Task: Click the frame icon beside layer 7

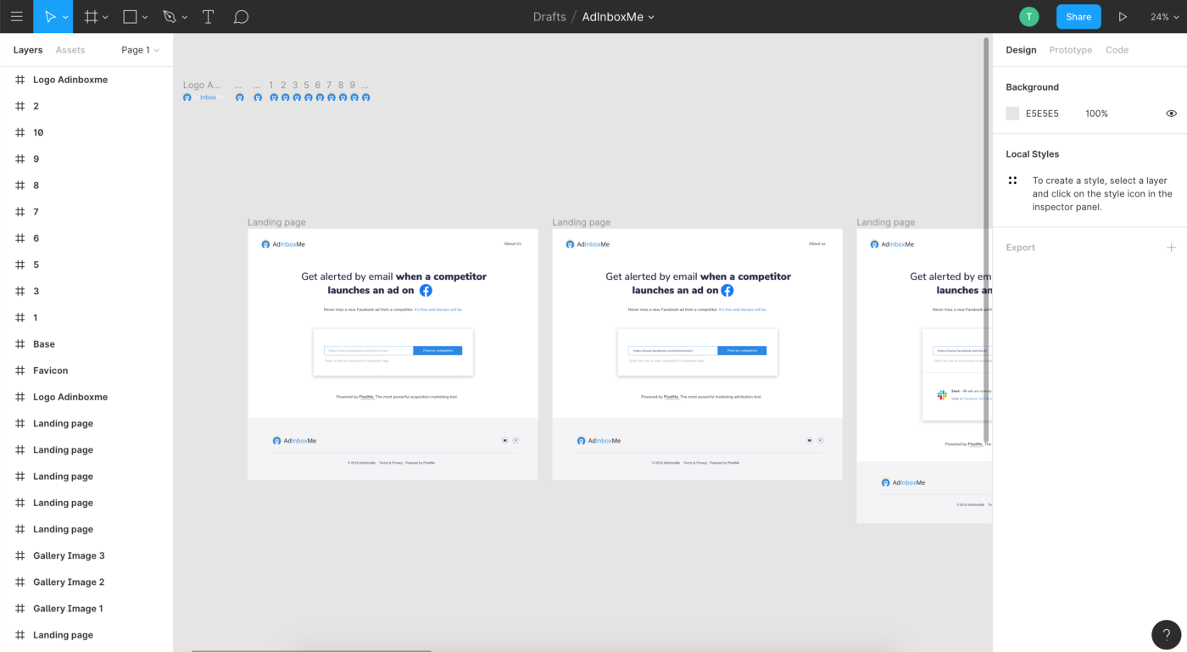Action: pos(20,212)
